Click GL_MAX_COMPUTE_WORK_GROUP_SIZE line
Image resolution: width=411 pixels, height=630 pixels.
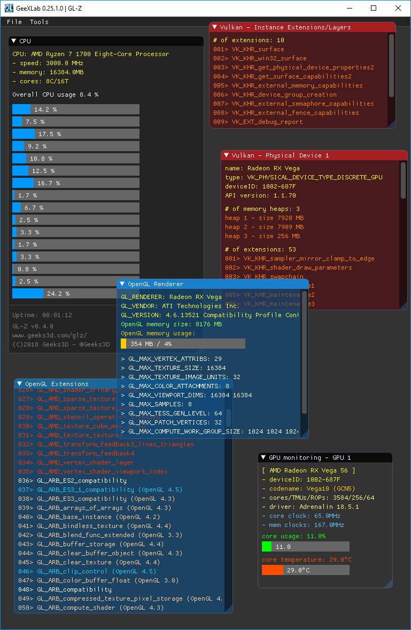tap(210, 431)
